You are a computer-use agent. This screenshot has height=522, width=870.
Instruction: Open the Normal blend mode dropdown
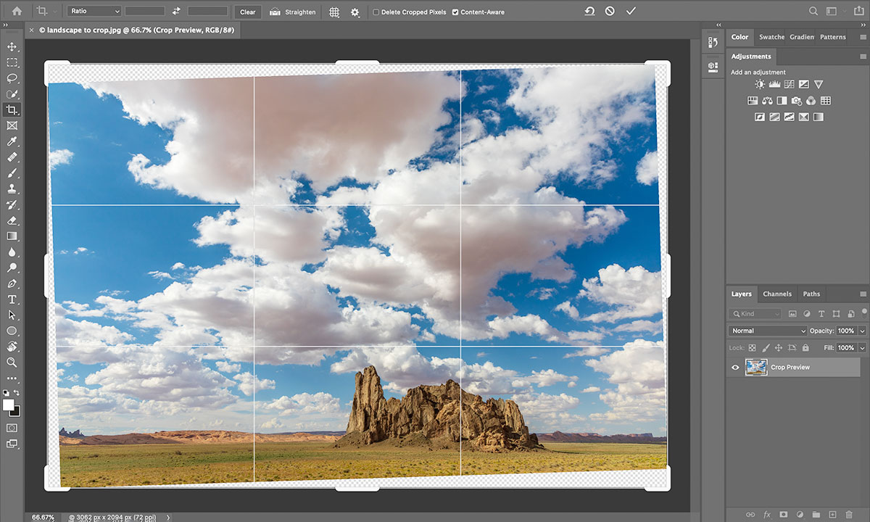(x=767, y=331)
